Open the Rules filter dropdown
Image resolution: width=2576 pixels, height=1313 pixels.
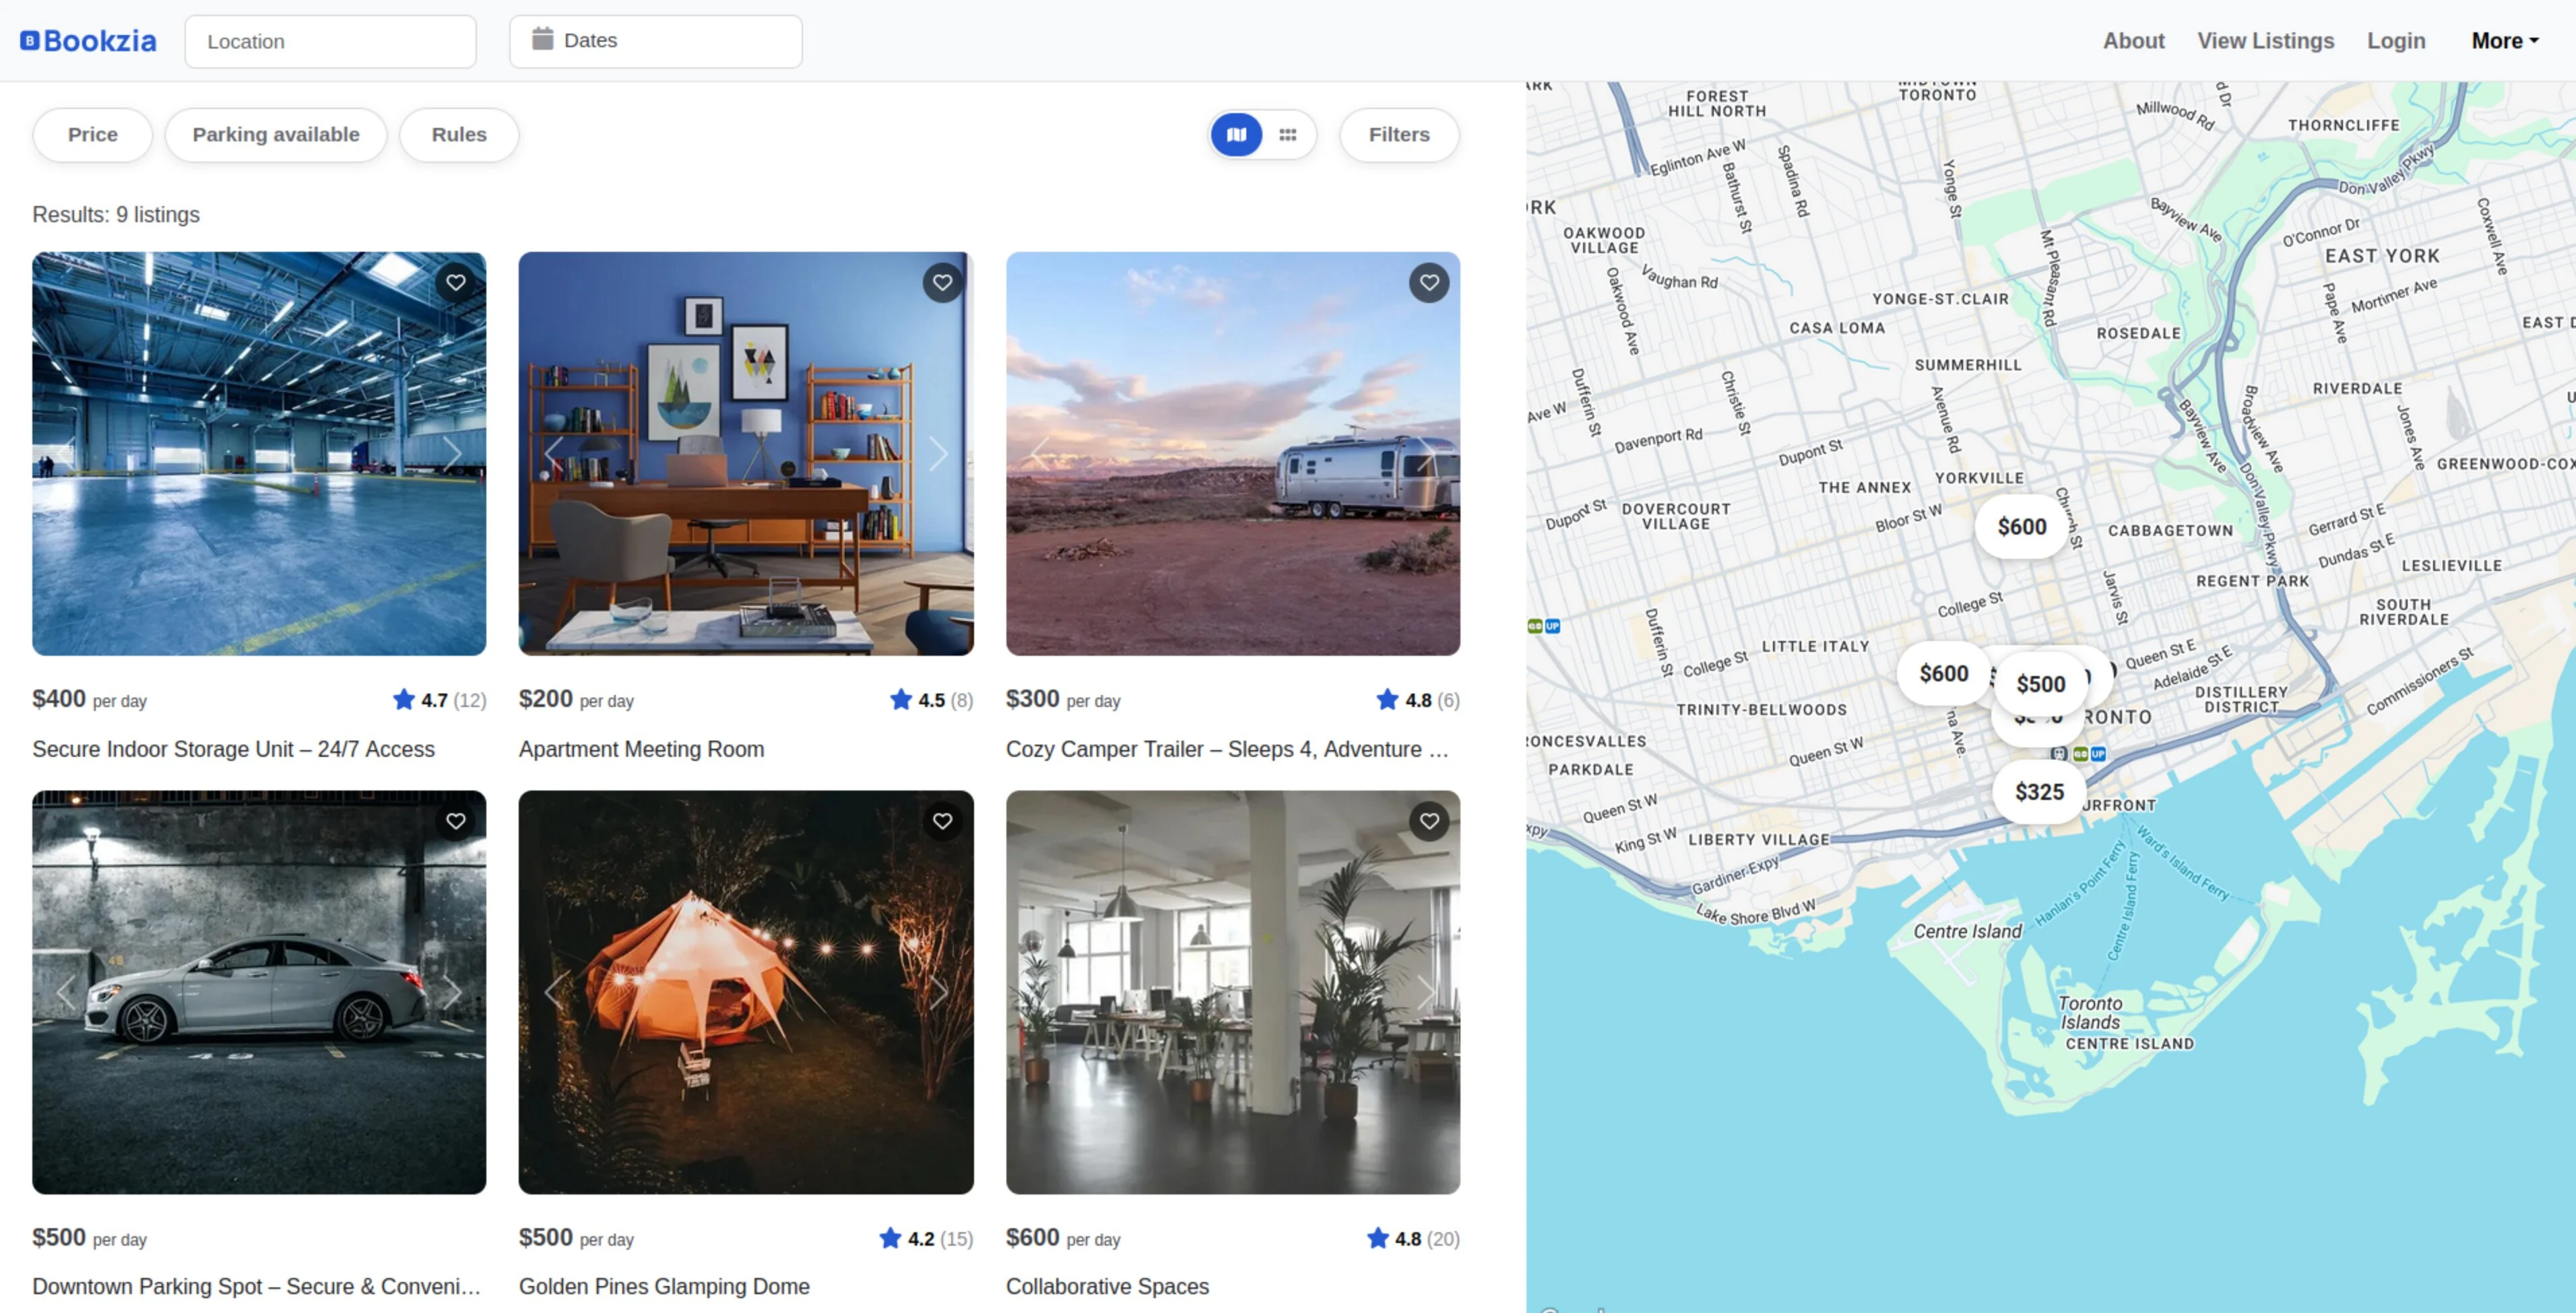459,135
